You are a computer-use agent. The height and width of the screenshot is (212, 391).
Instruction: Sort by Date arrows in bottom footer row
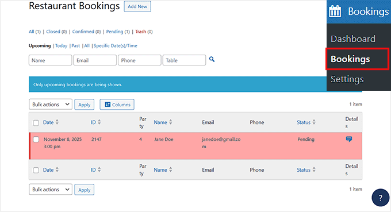[x=57, y=169]
